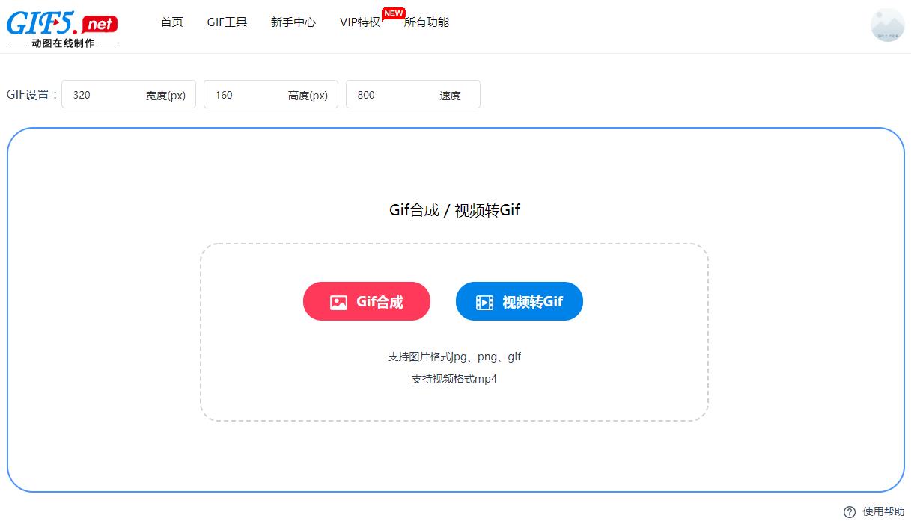Click the user avatar at top right
This screenshot has height=521, width=911.
click(x=887, y=25)
